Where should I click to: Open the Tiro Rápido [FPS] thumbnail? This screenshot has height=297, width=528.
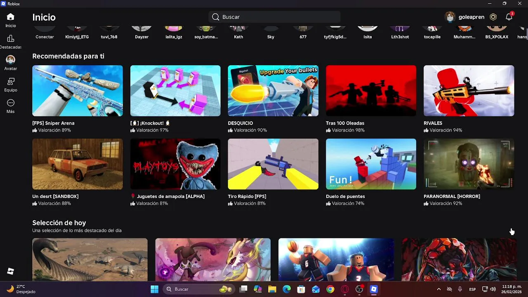[273, 164]
